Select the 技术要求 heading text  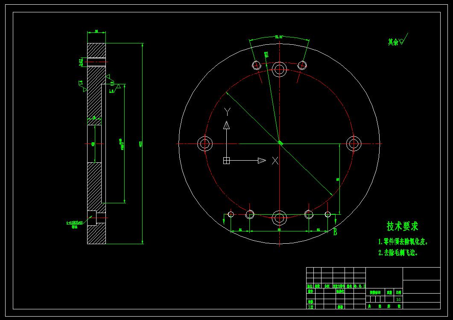[x=403, y=226]
